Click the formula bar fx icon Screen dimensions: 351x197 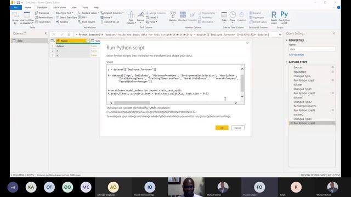69,34
